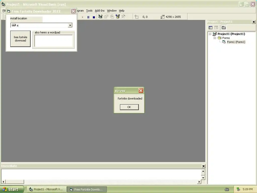257x193 pixels.
Task: Click View Object icon in Project panel
Action: 216,28
